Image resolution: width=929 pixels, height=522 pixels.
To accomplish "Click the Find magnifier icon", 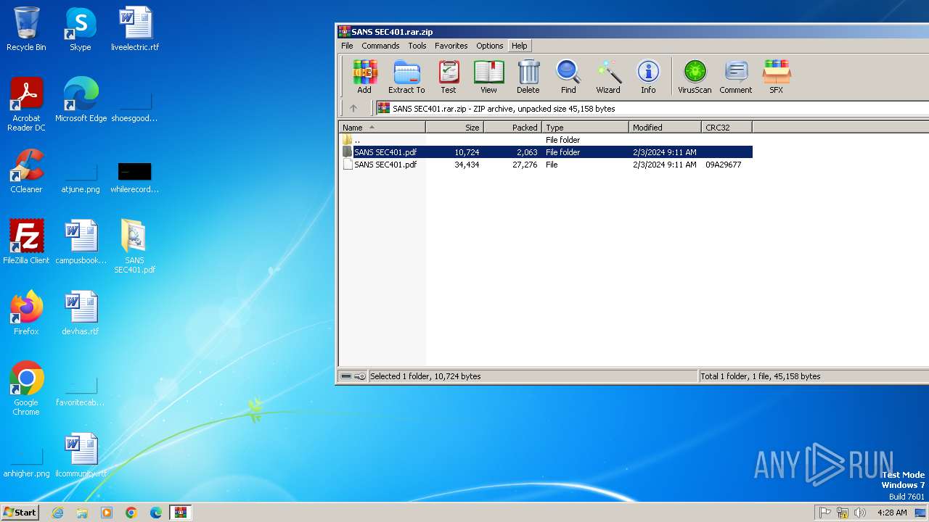I will [568, 78].
